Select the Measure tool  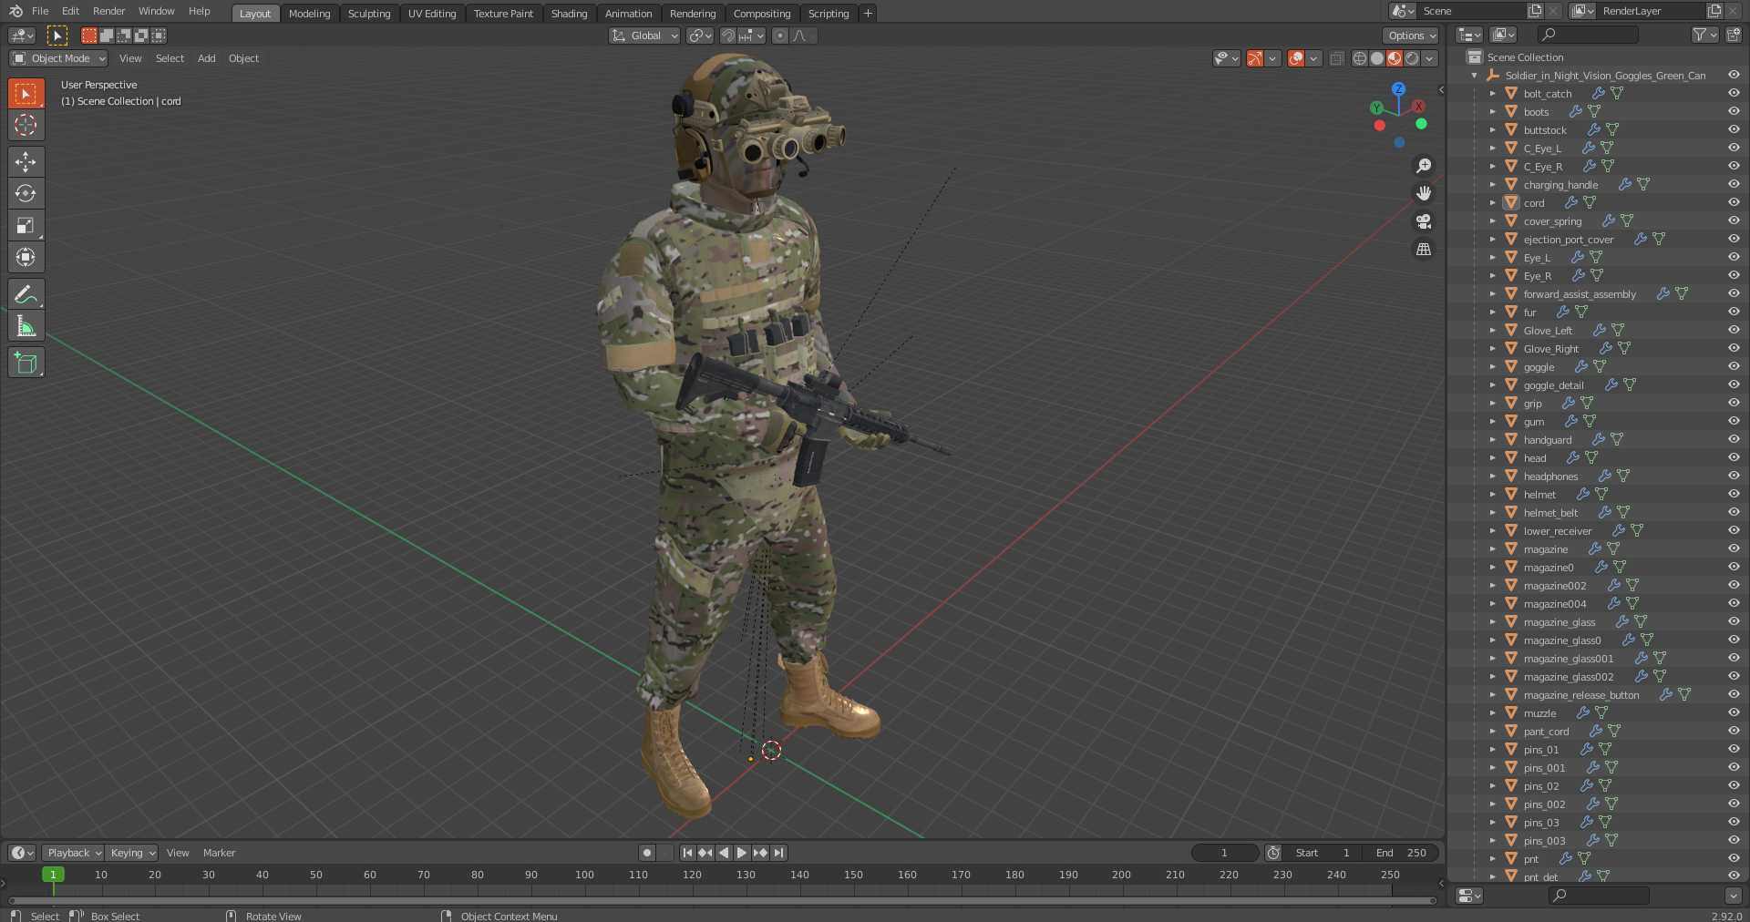coord(26,326)
